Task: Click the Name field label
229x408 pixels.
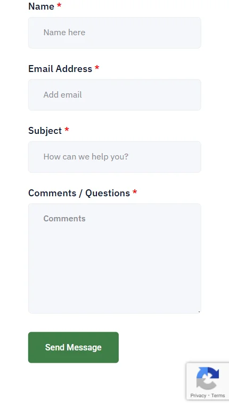Action: pyautogui.click(x=41, y=6)
